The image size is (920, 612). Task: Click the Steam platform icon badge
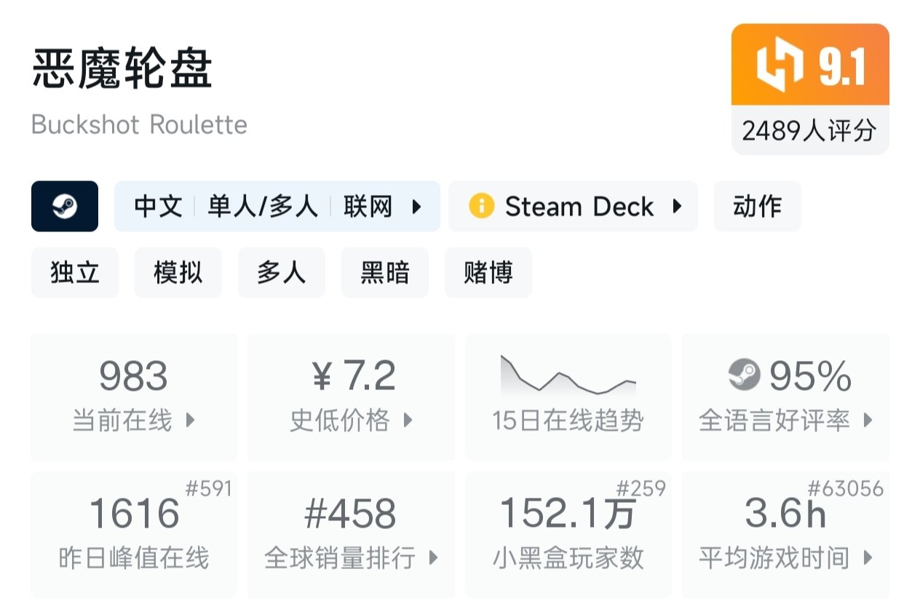click(x=65, y=207)
